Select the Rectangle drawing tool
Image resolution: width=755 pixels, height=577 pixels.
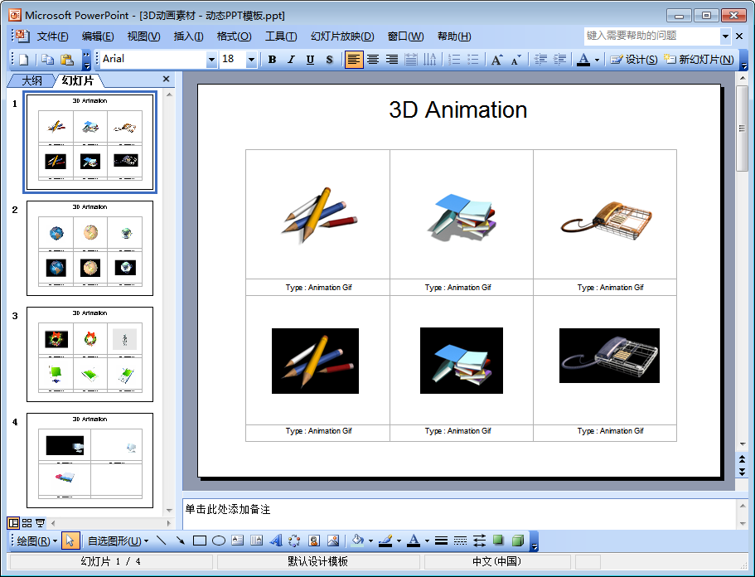[200, 541]
